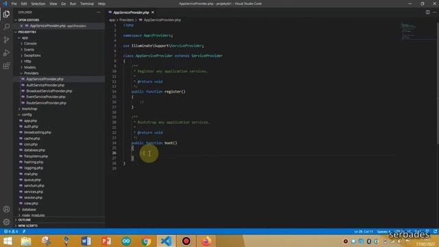
Task: Open the Search view icon
Action: pyautogui.click(x=6, y=27)
